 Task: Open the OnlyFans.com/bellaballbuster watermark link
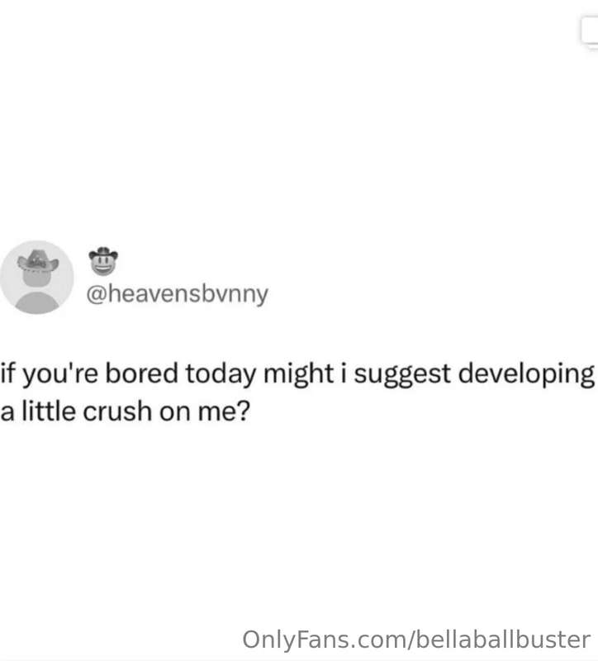(x=416, y=640)
